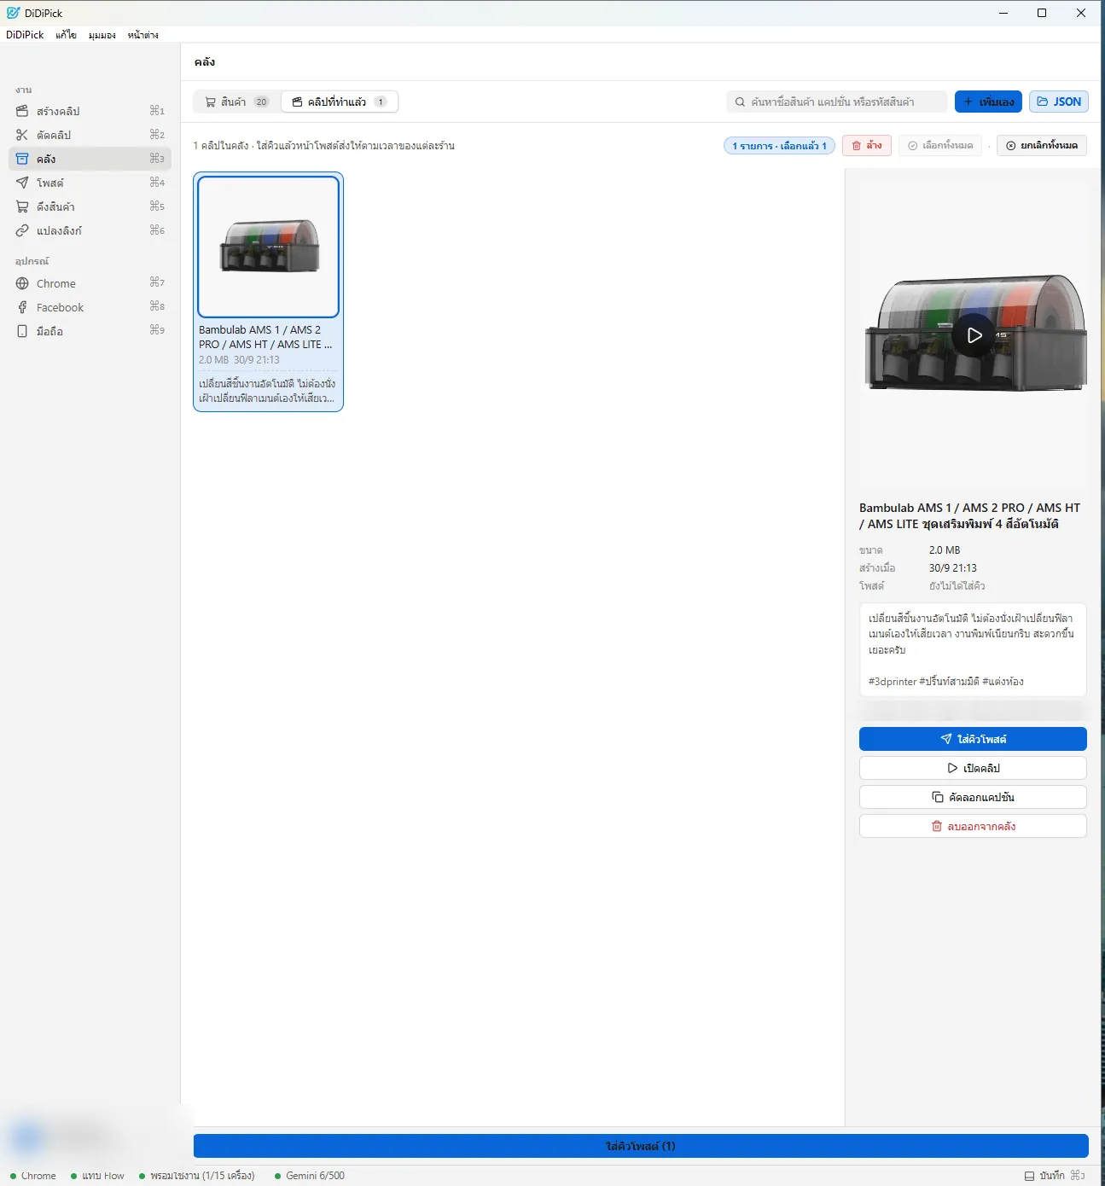The image size is (1105, 1186).
Task: Open the แปลงลิงก์ link converter
Action: [90, 230]
